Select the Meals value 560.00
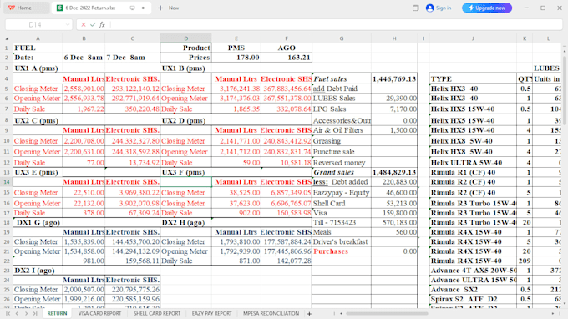The image size is (568, 319). (x=394, y=232)
